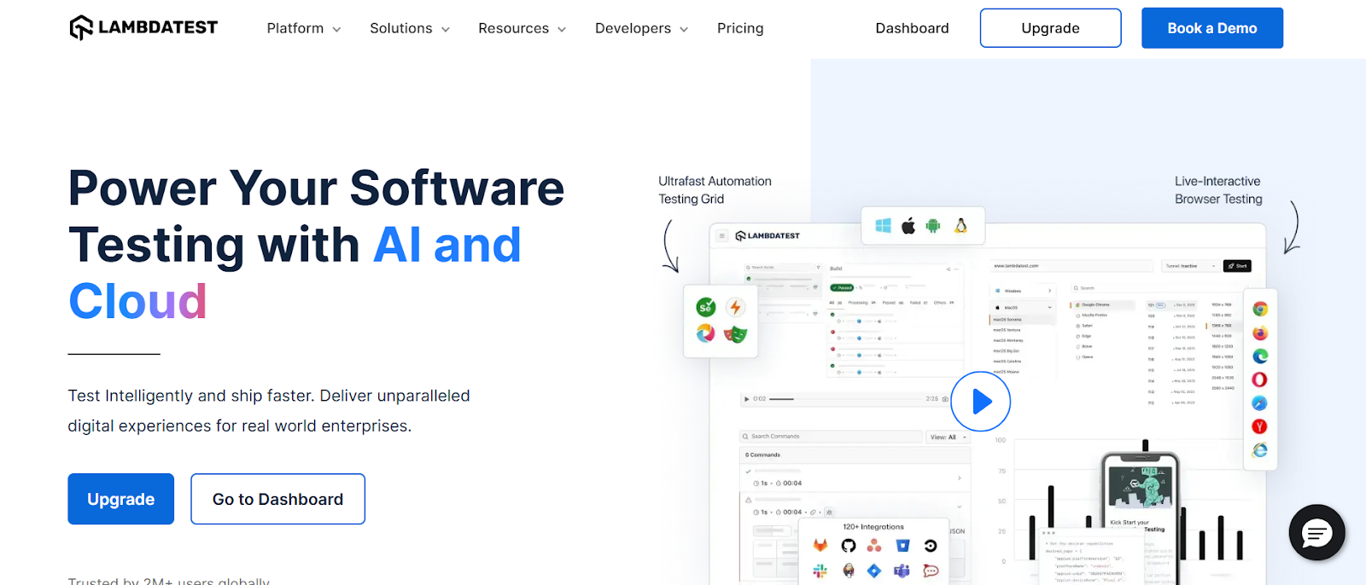Click the Internet Explorer icon
This screenshot has height=585, width=1366.
click(1260, 449)
